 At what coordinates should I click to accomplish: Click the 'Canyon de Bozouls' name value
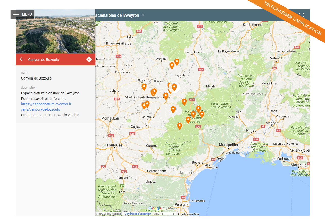click(36, 78)
